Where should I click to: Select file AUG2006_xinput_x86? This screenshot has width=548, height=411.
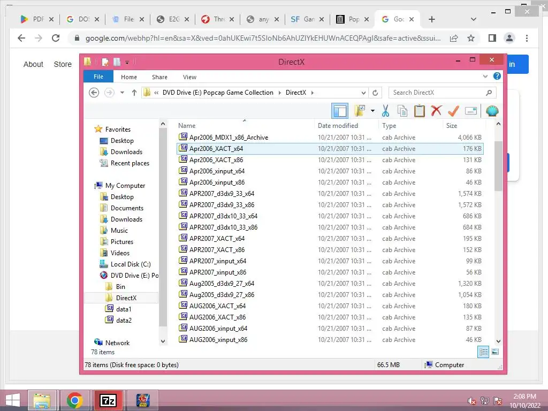(330, 340)
